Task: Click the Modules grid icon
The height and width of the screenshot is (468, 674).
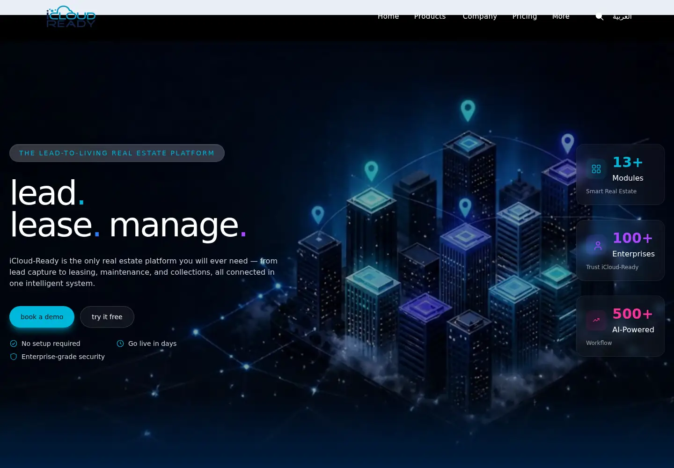Action: 596,169
